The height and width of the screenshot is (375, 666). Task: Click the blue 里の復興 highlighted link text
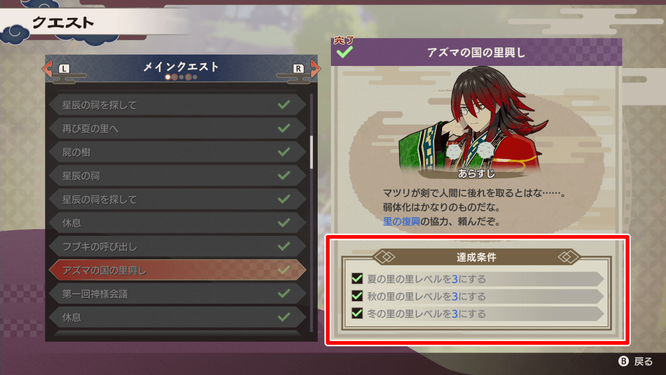(x=402, y=221)
